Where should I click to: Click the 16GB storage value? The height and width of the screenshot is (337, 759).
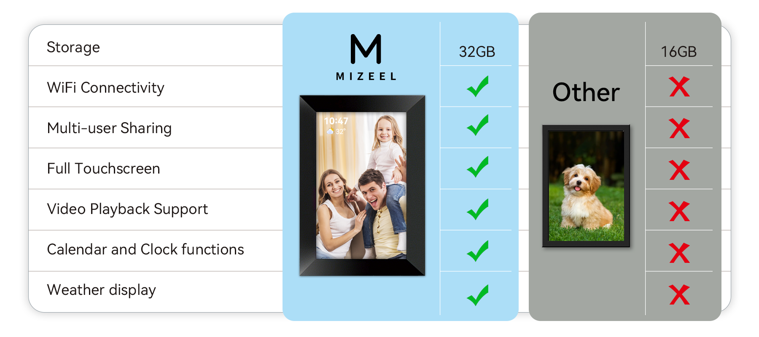[x=678, y=52]
